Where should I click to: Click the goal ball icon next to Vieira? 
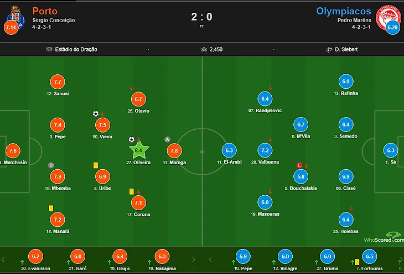coord(96,114)
